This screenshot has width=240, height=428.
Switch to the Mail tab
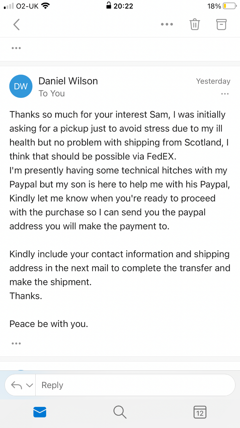(40, 412)
